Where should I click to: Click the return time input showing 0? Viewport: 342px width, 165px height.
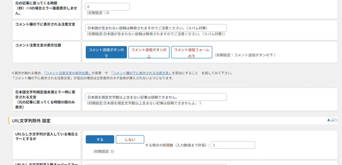point(107,7)
